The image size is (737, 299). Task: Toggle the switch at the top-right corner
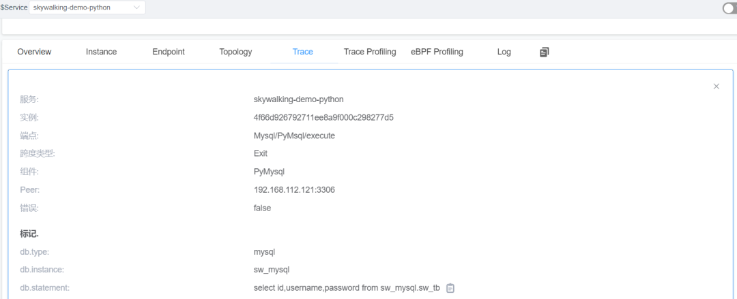coord(729,8)
